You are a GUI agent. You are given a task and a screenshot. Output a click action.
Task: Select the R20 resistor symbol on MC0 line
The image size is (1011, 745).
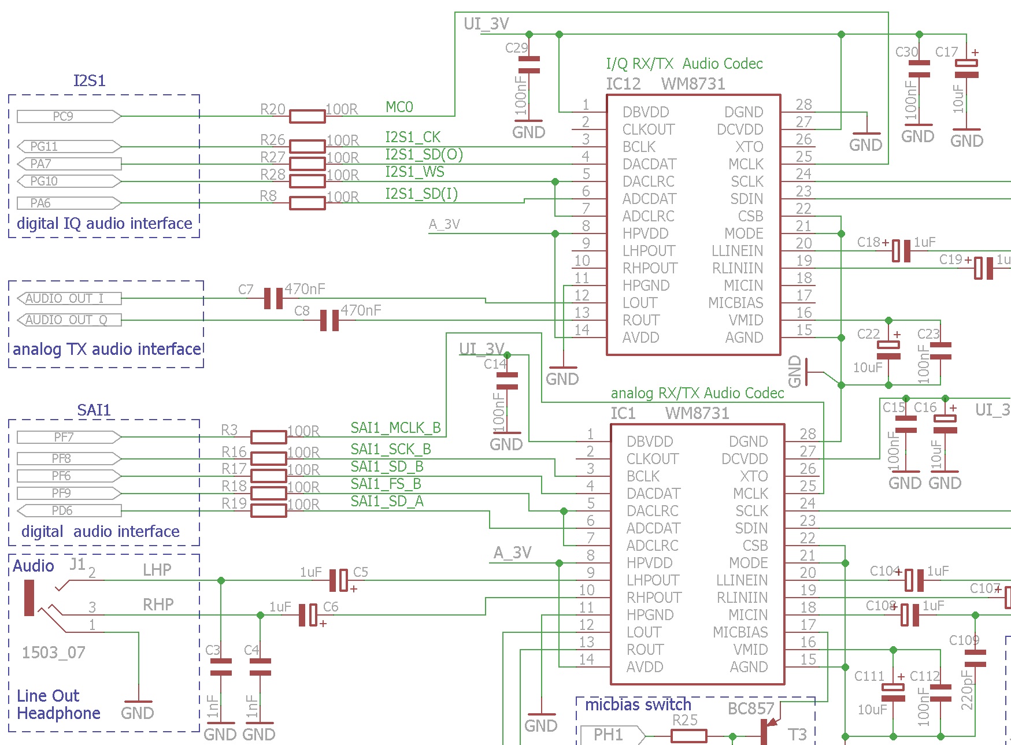[x=307, y=116]
